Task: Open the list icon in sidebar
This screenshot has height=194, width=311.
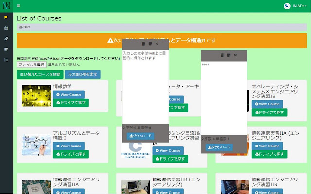Action: click(6, 60)
